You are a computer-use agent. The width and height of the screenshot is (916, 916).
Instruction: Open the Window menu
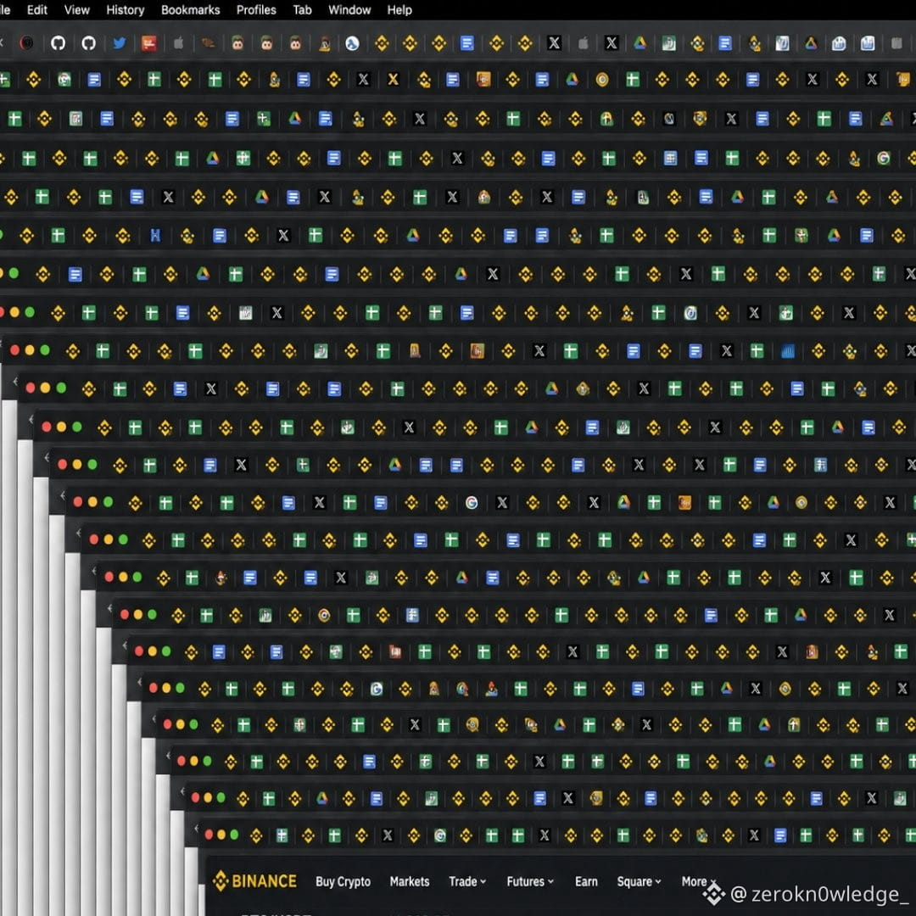click(x=349, y=10)
